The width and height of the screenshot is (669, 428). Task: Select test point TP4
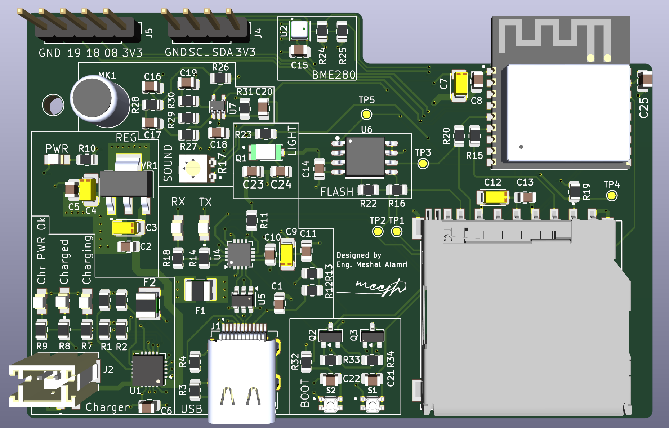612,196
